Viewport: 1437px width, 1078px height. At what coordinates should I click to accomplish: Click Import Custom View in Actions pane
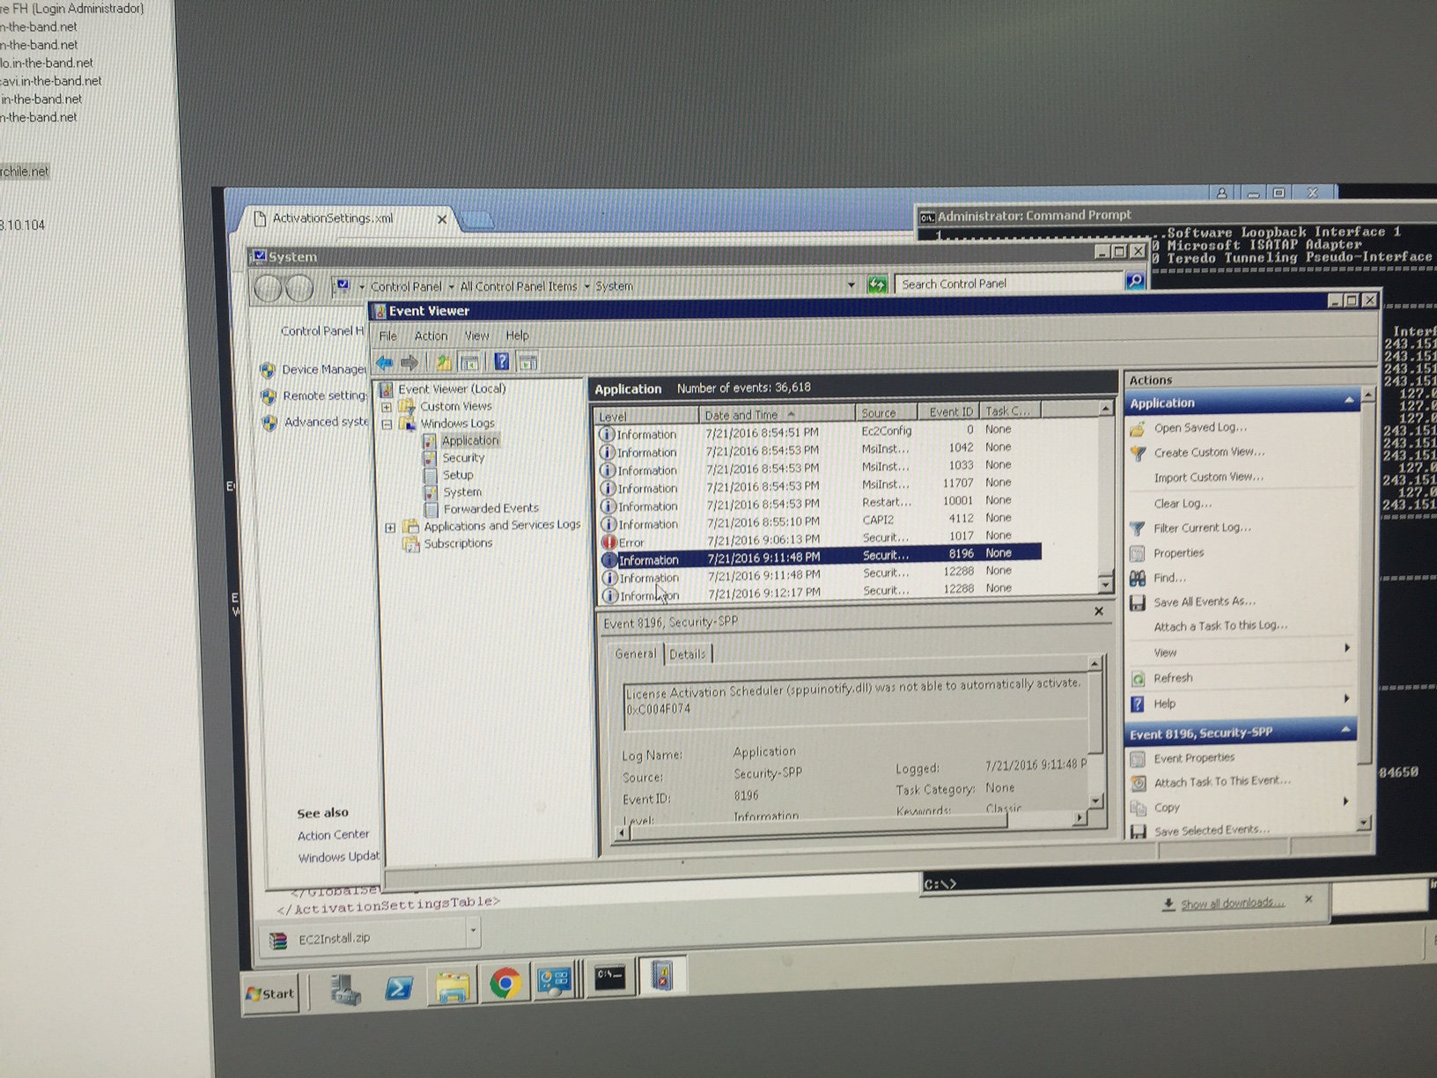1209,477
